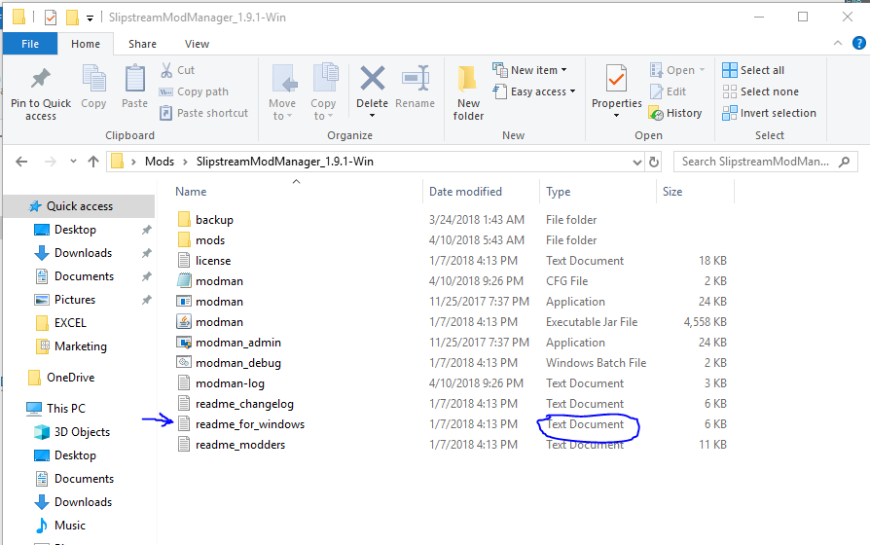Select the modman_admin application

[238, 343]
